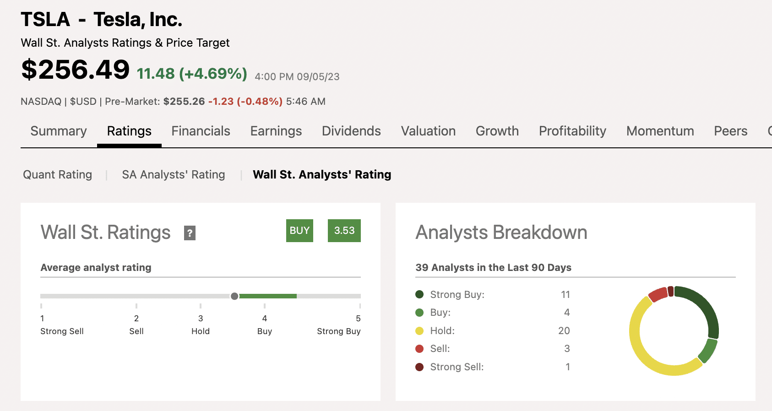Click the average rating slider handle

234,296
